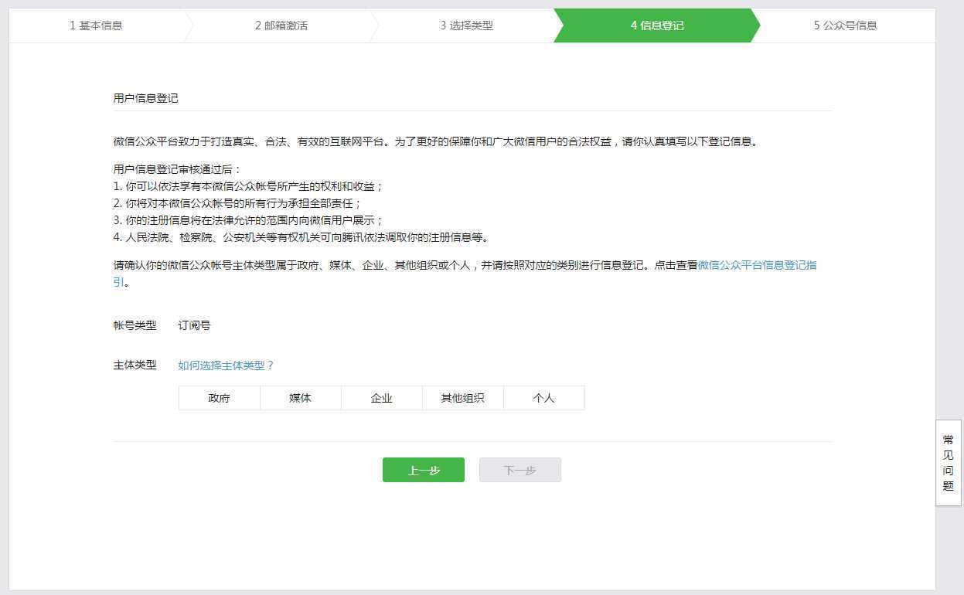Switch to the 1 基本信息 step

[95, 25]
